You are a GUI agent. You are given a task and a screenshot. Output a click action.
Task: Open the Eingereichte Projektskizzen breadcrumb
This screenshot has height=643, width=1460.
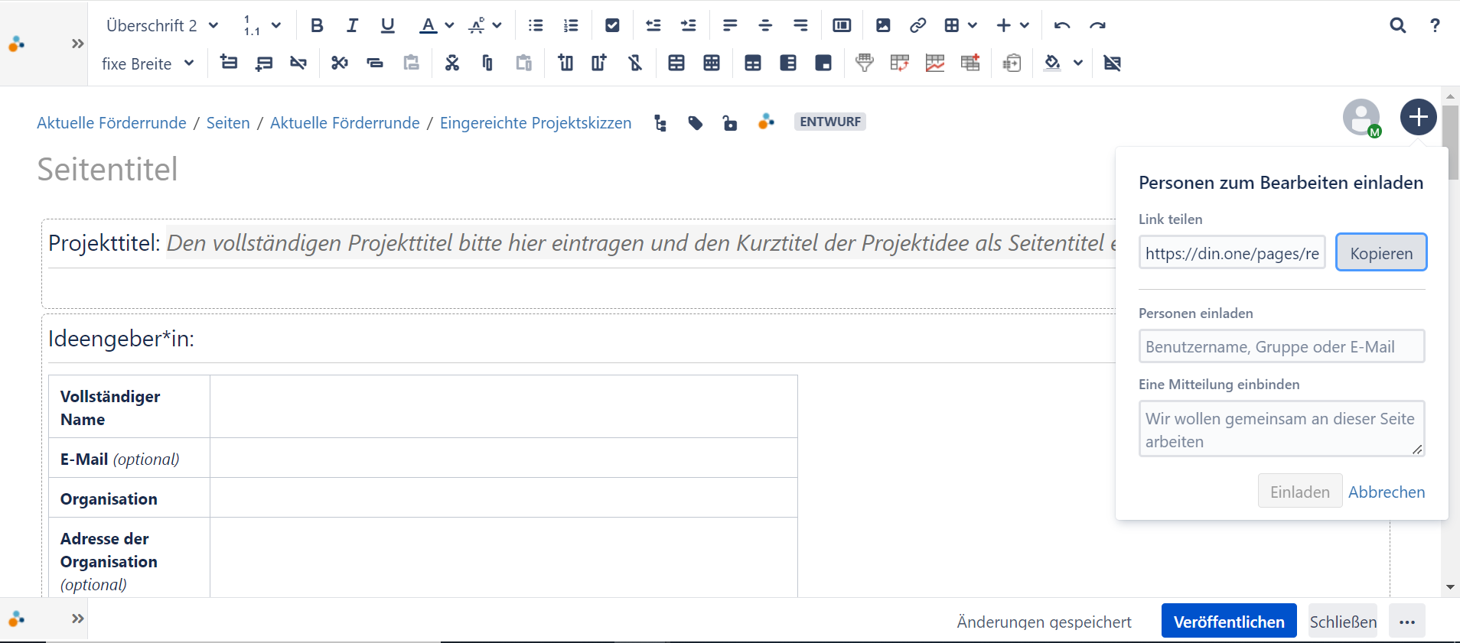coord(536,123)
